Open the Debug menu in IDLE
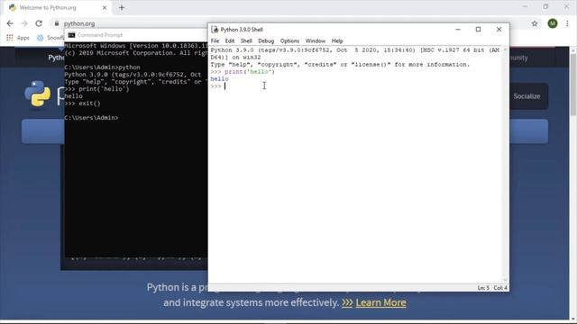 (x=266, y=40)
